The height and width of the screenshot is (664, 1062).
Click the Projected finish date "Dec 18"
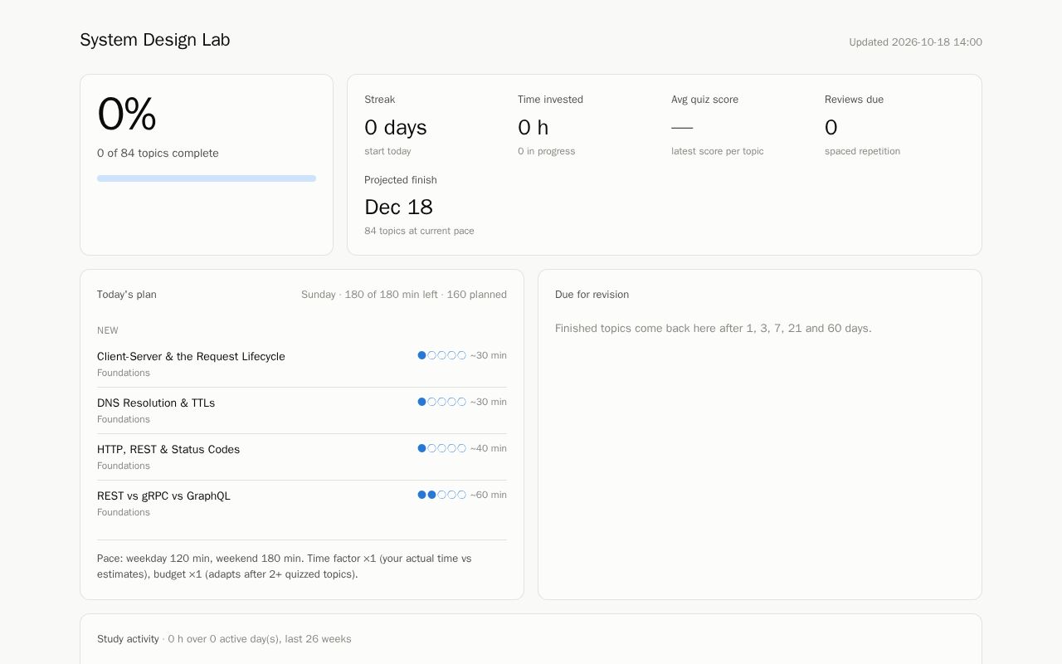(x=398, y=207)
